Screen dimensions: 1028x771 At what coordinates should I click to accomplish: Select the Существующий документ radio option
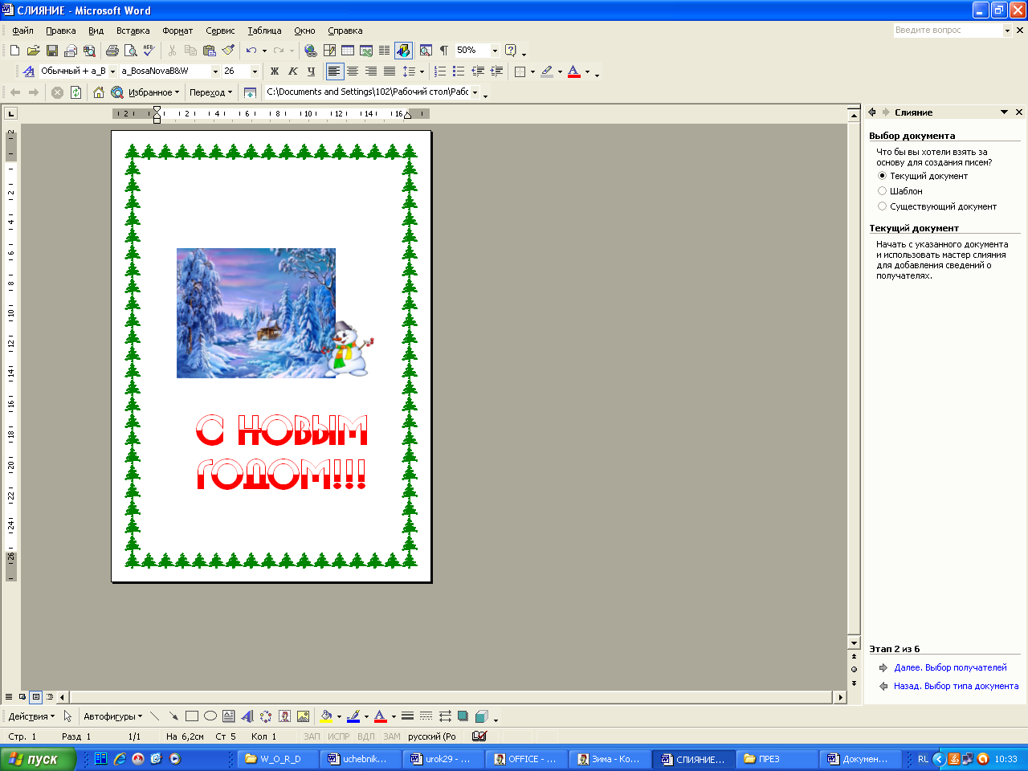coord(882,206)
